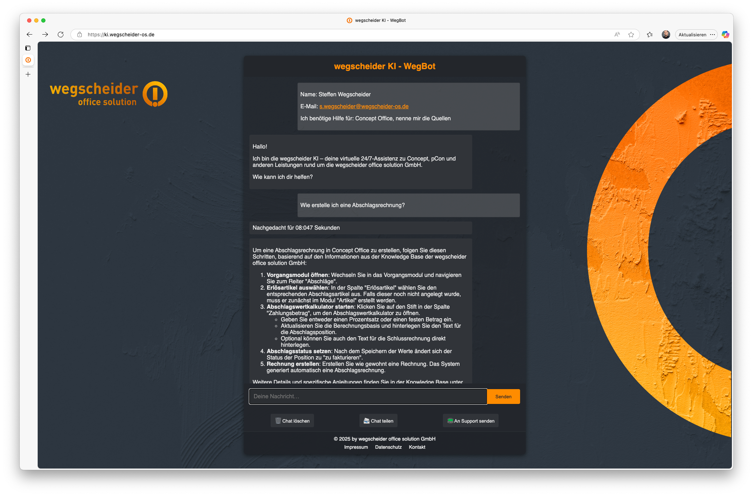Click the © 2025 copyright footer text

tap(385, 439)
